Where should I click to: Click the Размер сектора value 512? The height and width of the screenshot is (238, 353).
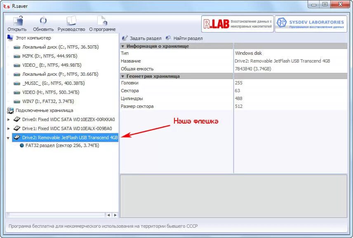click(239, 106)
